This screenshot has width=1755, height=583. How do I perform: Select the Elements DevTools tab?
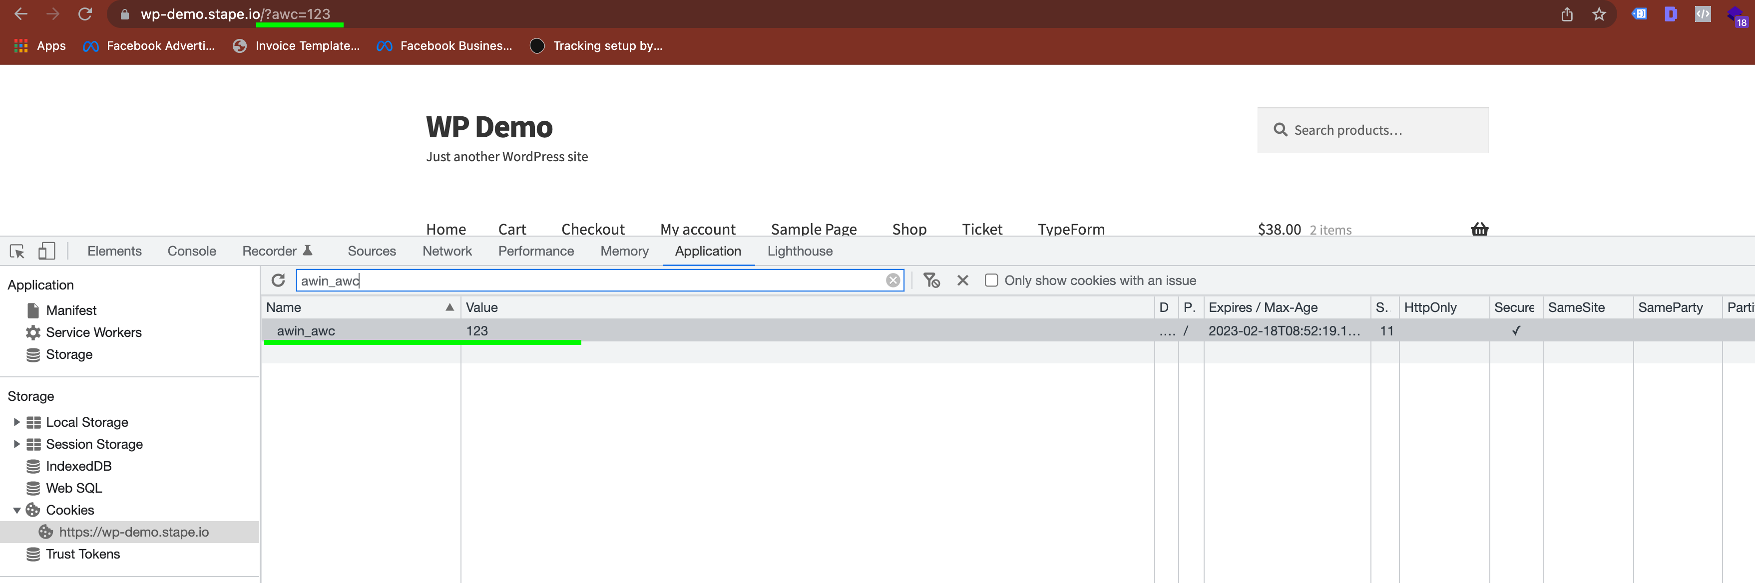point(113,251)
